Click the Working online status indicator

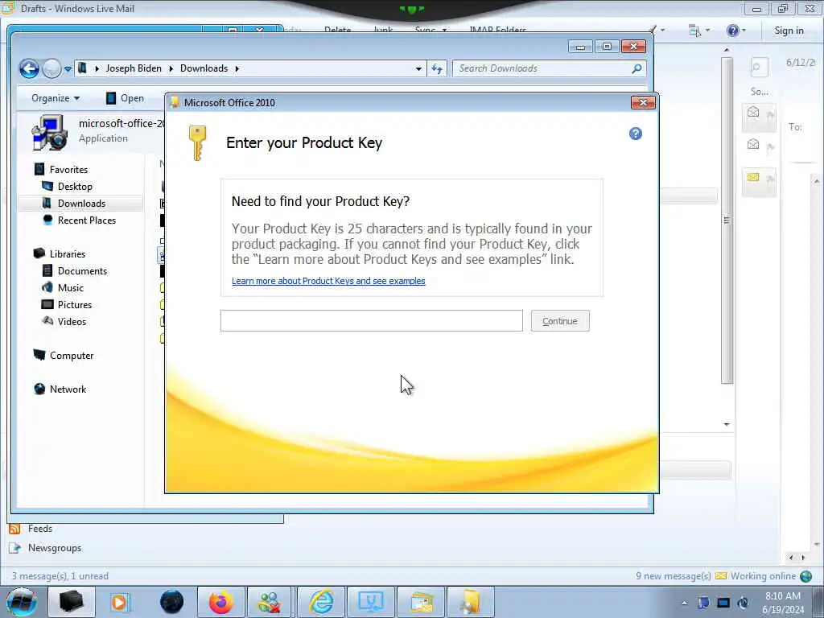763,576
